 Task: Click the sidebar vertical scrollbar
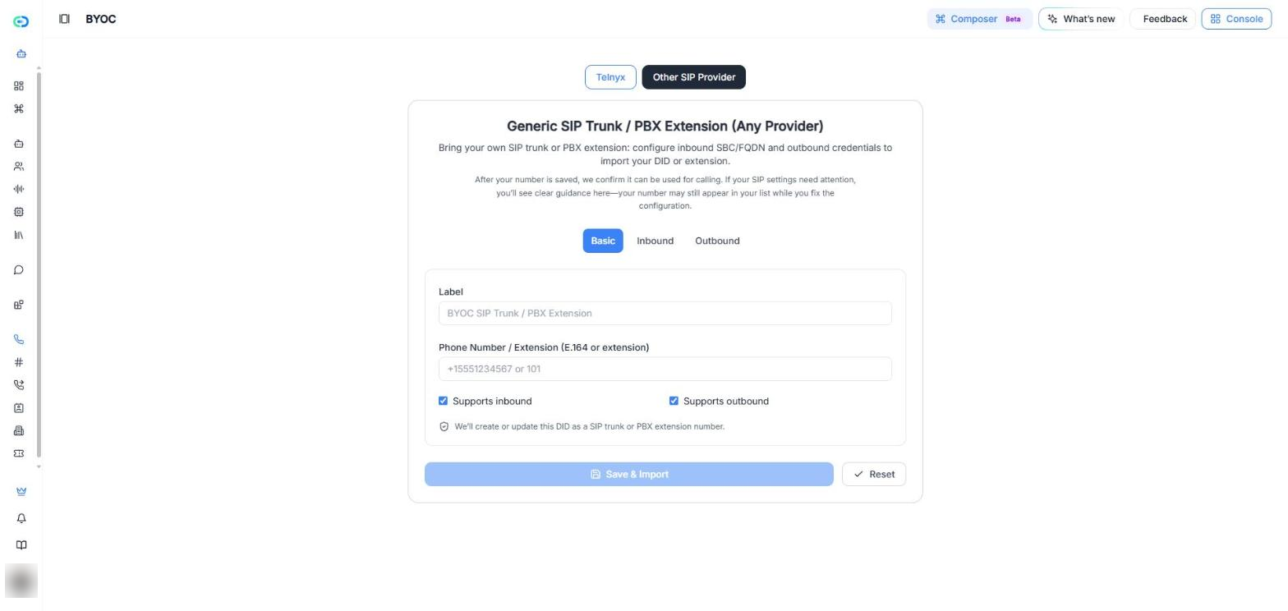39,265
